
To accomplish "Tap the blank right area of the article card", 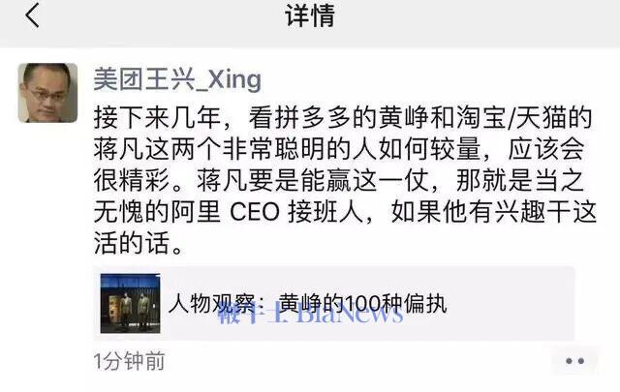I will 511,304.
